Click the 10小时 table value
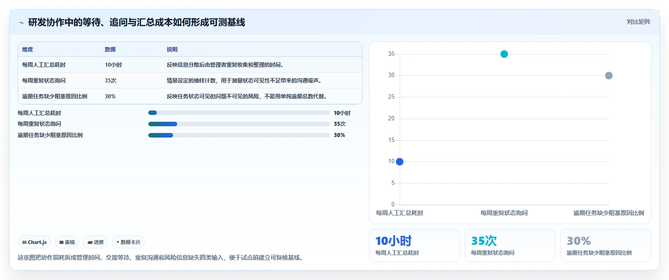This screenshot has height=280, width=669. tap(113, 65)
